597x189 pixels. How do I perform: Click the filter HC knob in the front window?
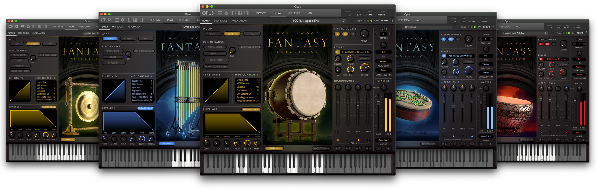coord(350,70)
